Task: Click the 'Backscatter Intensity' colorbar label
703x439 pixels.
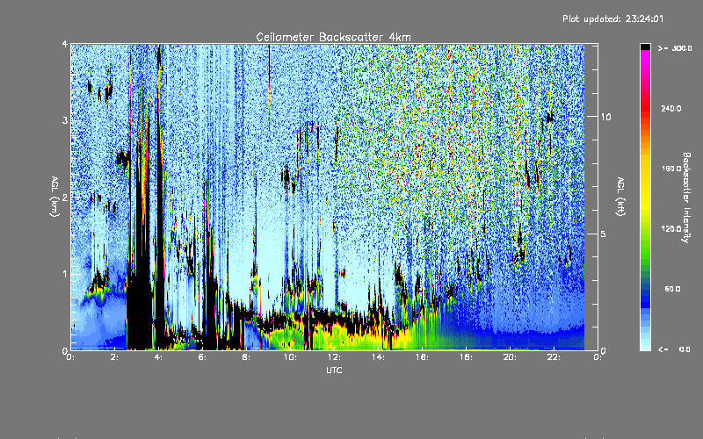Action: [x=686, y=198]
